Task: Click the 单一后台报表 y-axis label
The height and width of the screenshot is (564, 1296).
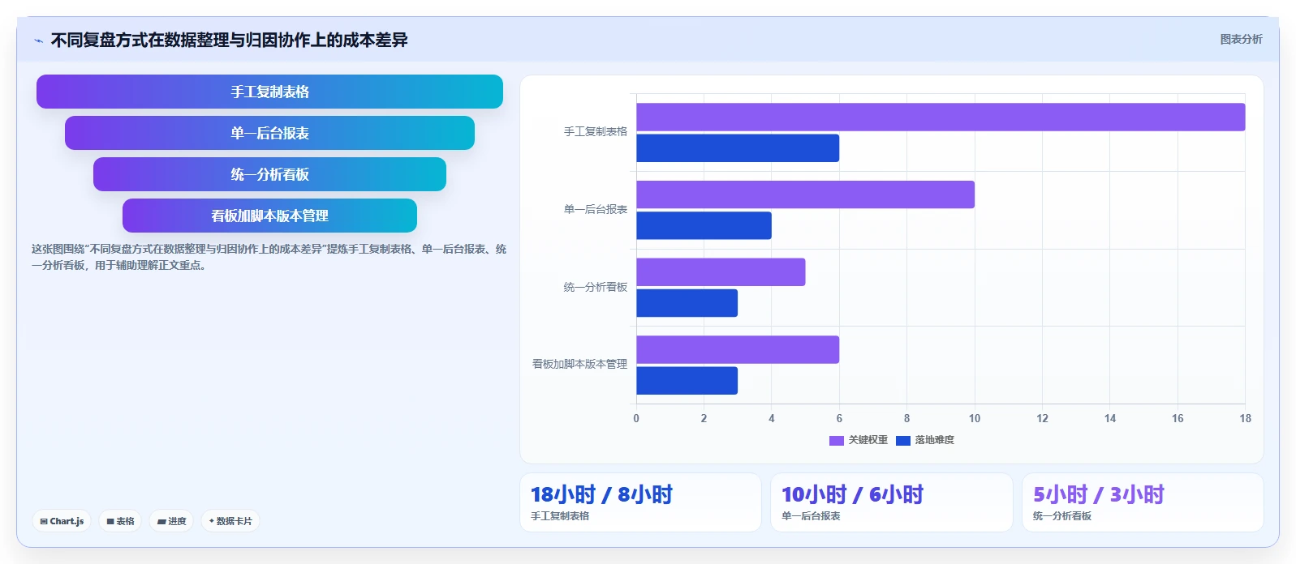Action: click(596, 209)
